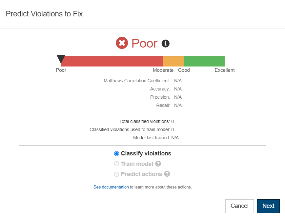Viewport: 285px width, 219px height.
Task: Click the Cancel button
Action: click(x=239, y=206)
